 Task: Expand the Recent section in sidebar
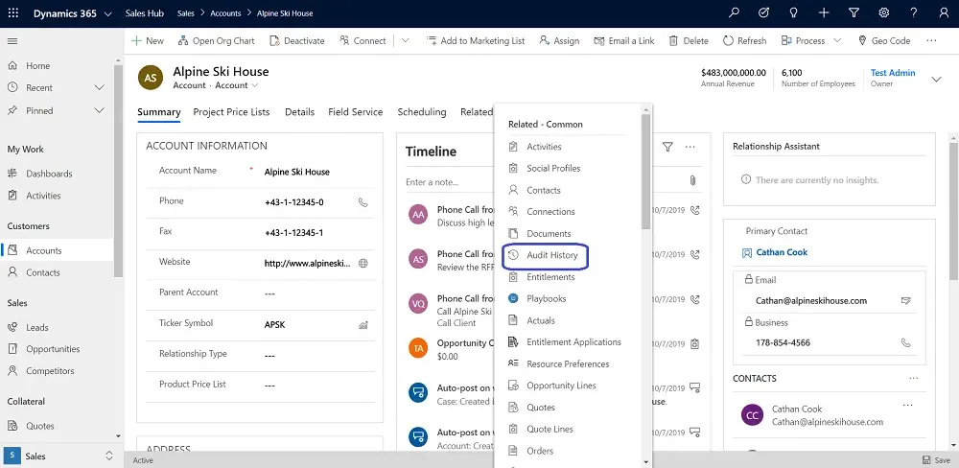point(99,88)
